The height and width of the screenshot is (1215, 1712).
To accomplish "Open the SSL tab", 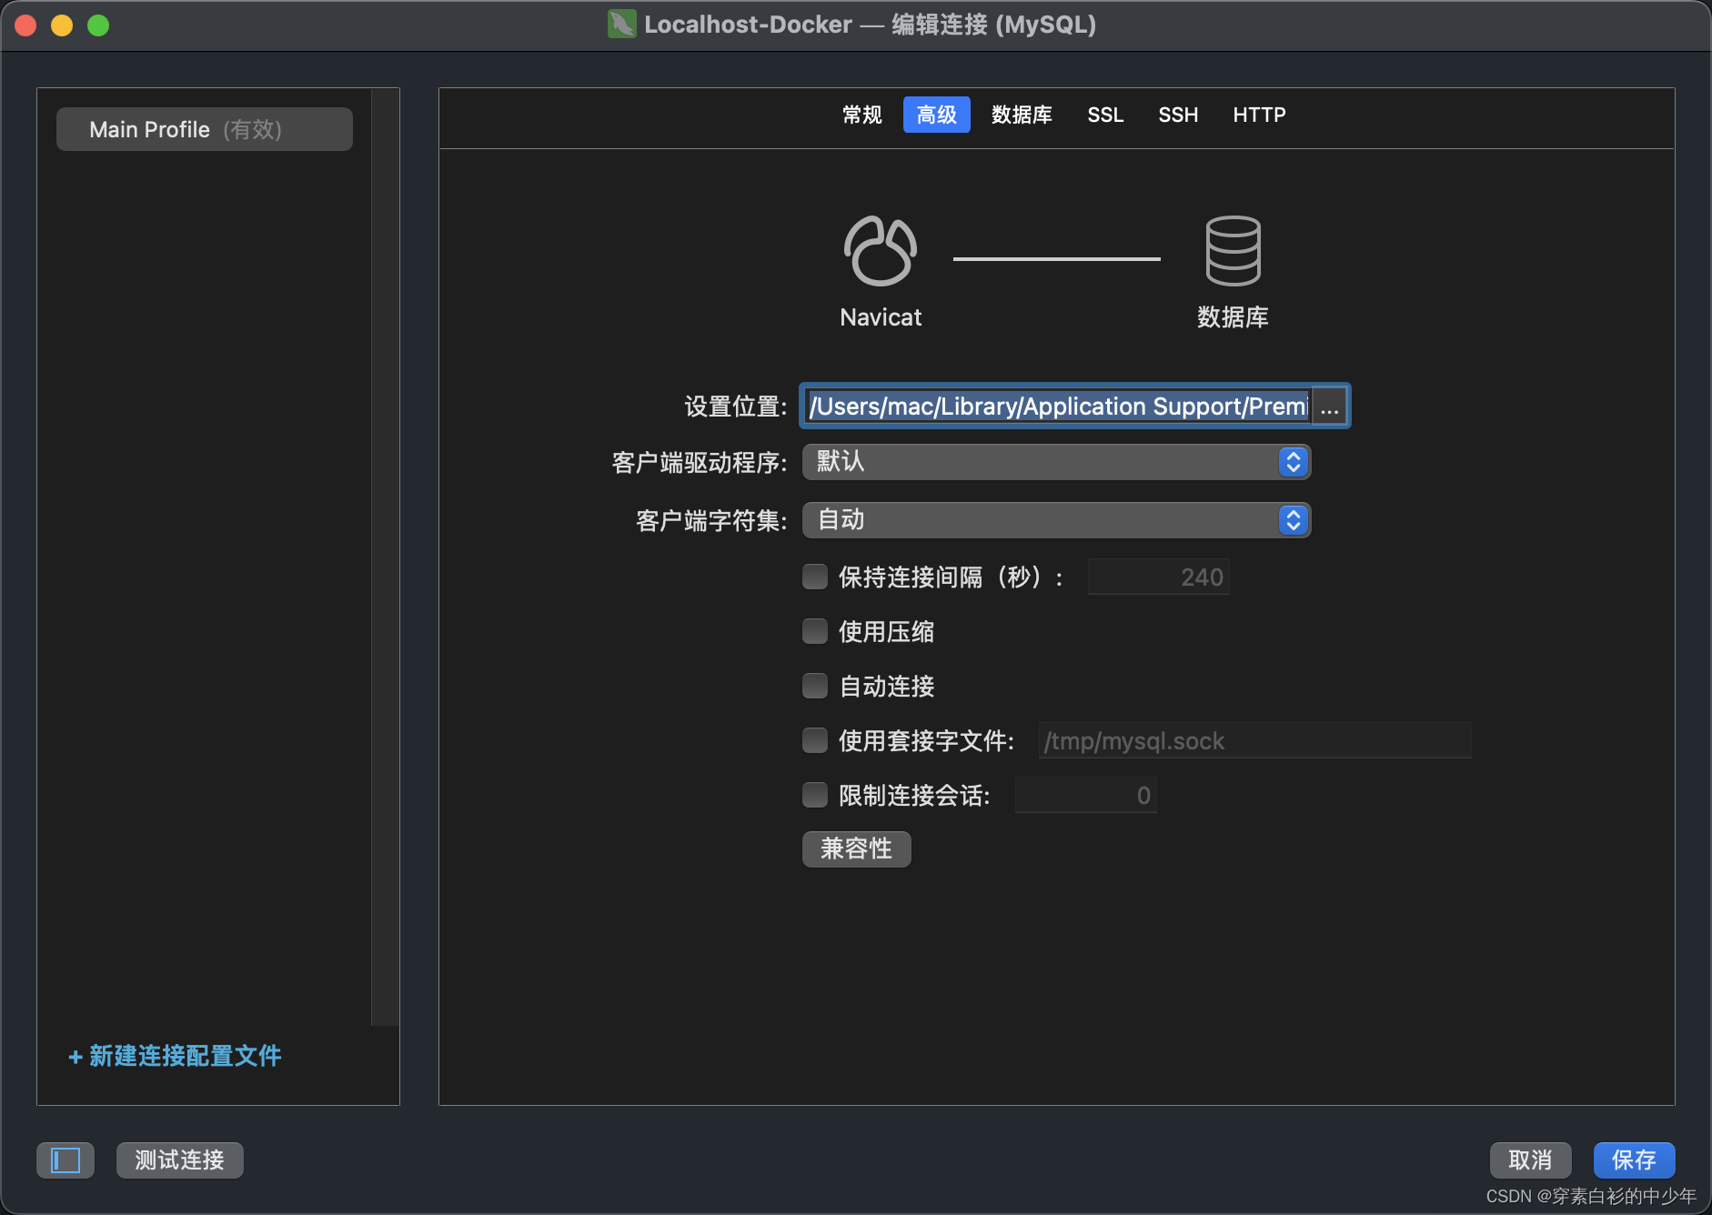I will click(1105, 115).
